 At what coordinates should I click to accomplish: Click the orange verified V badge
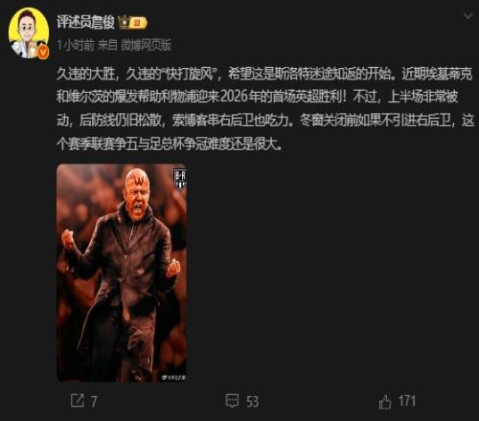(43, 53)
